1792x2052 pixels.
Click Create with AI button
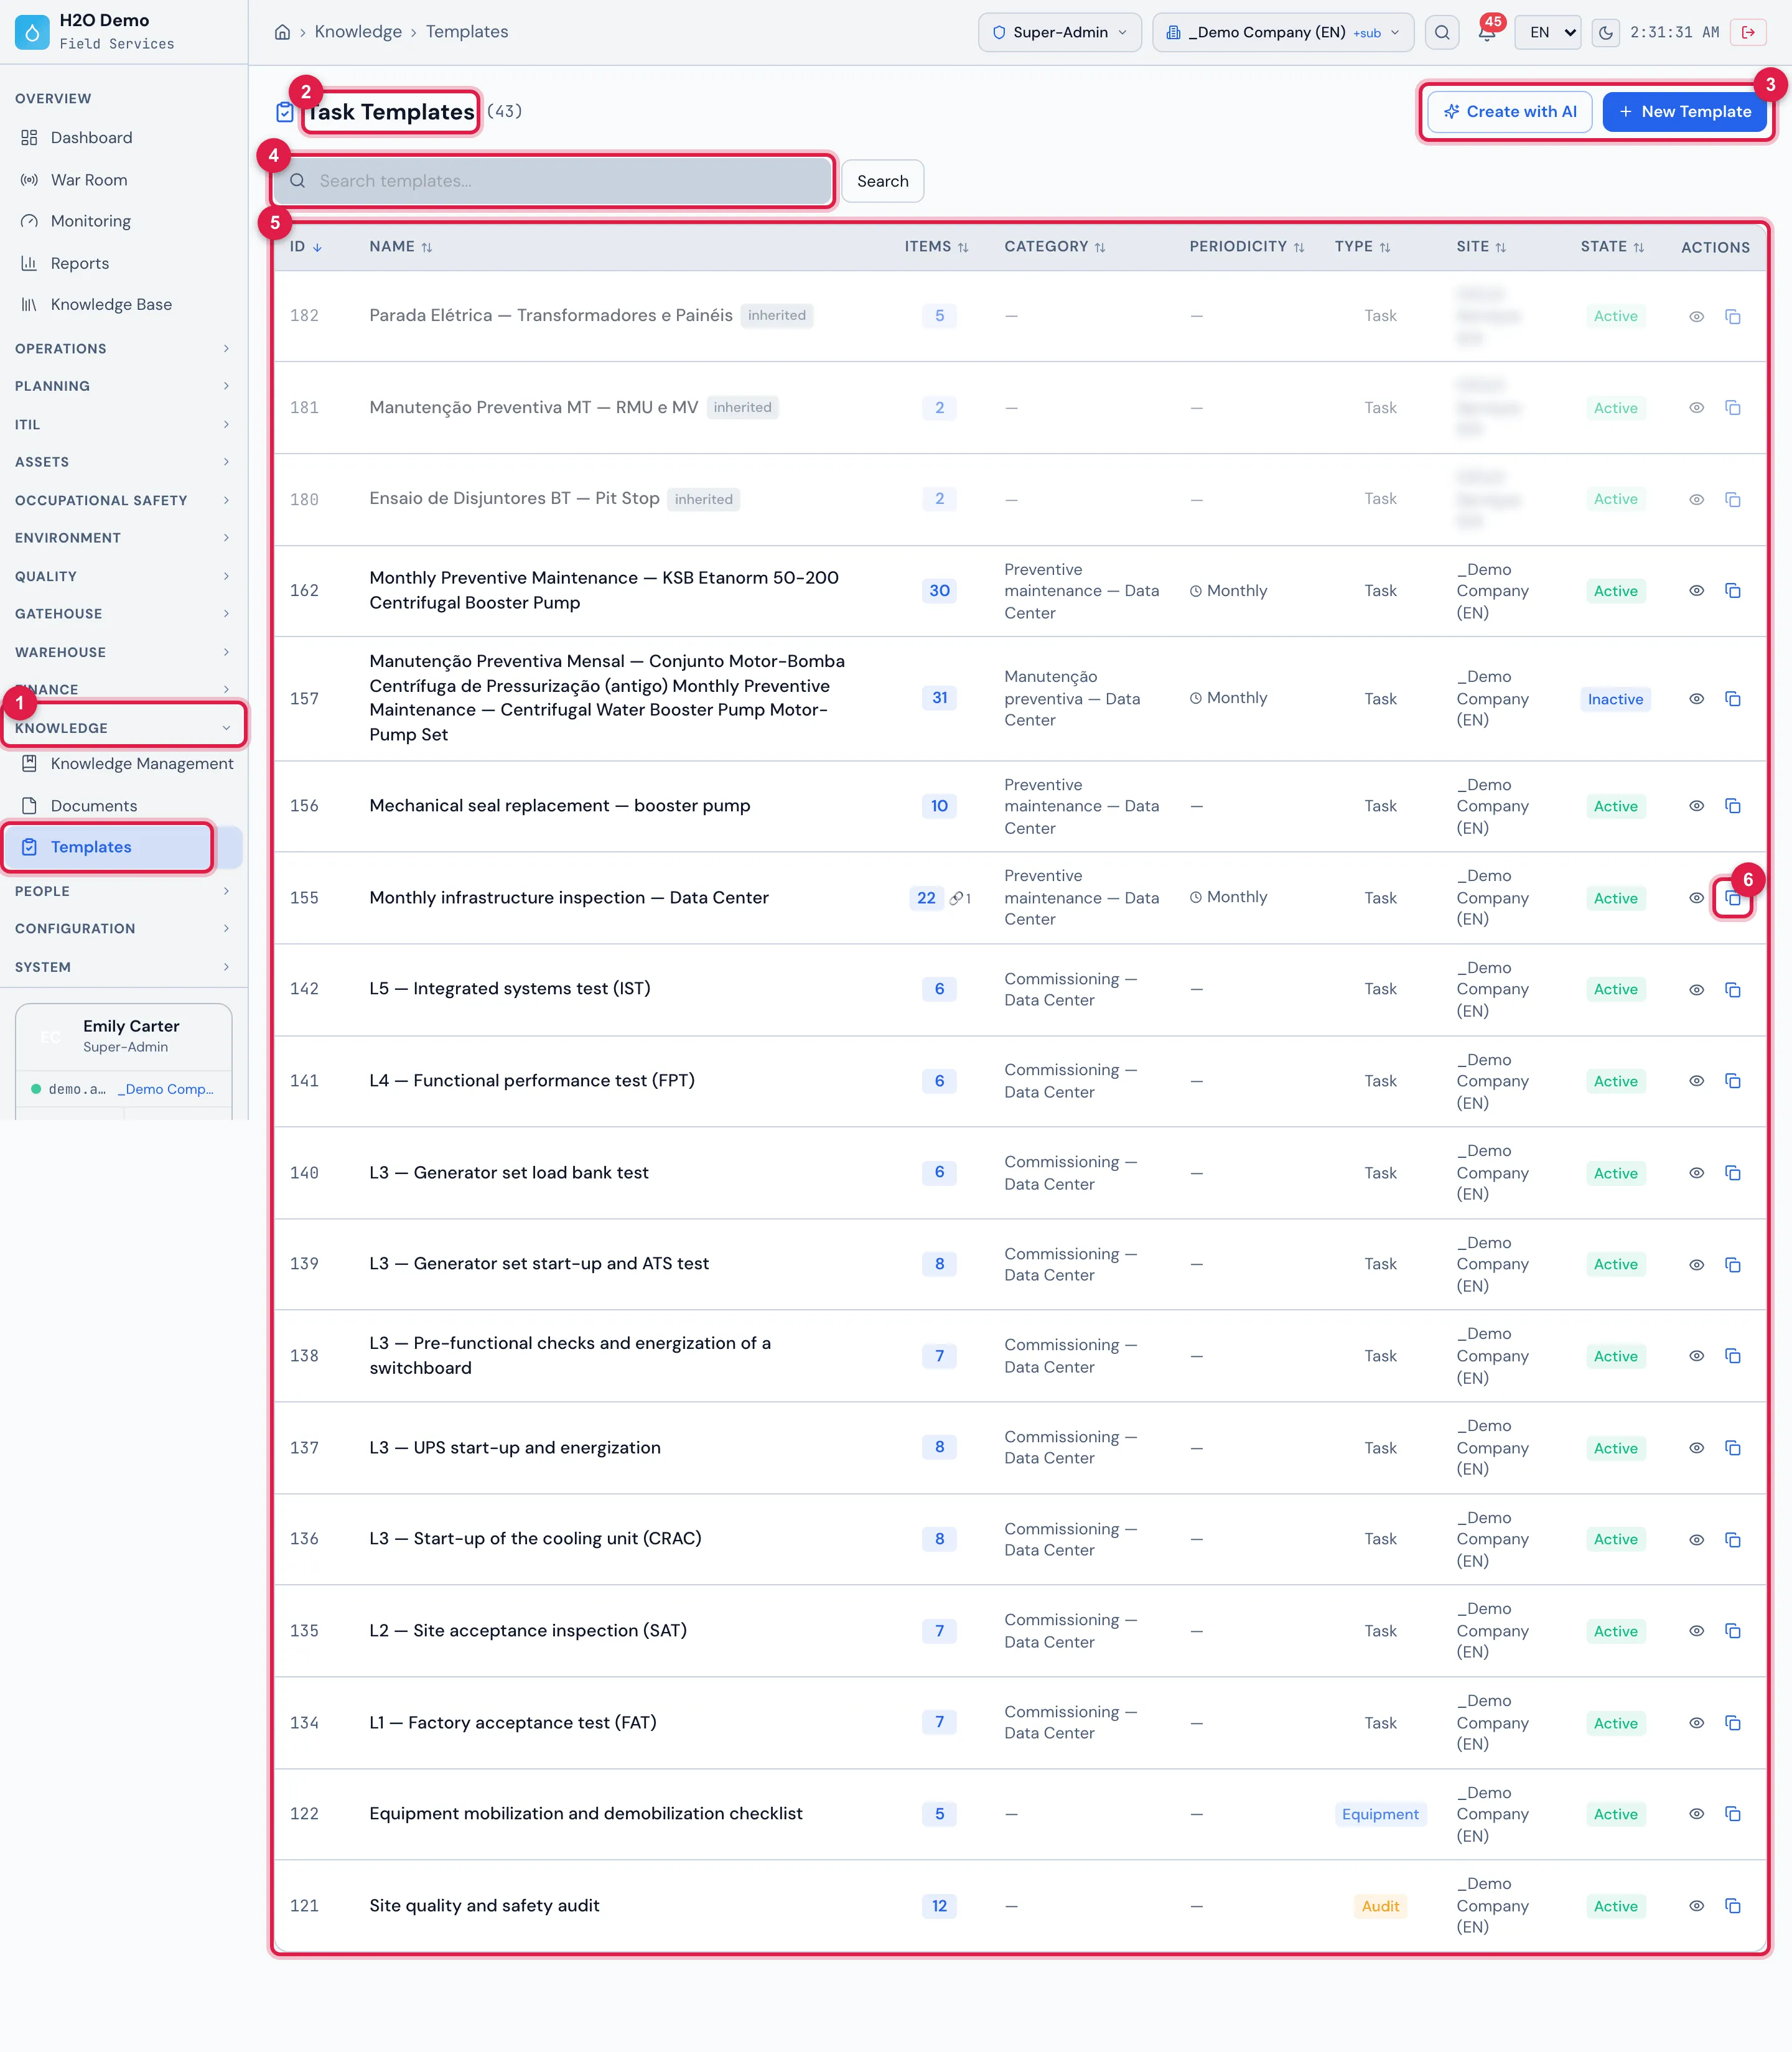1509,112
